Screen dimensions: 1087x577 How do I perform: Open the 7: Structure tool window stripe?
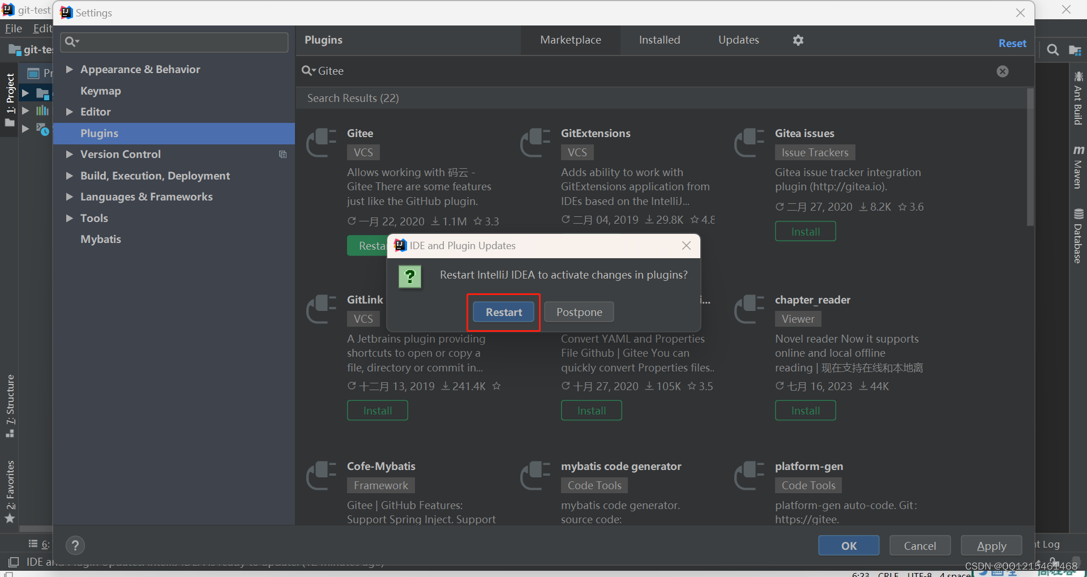10,405
